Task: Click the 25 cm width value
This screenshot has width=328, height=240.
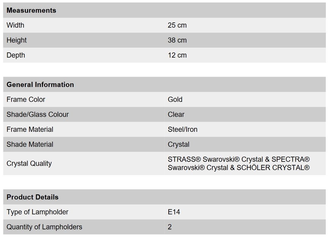Action: coord(177,25)
